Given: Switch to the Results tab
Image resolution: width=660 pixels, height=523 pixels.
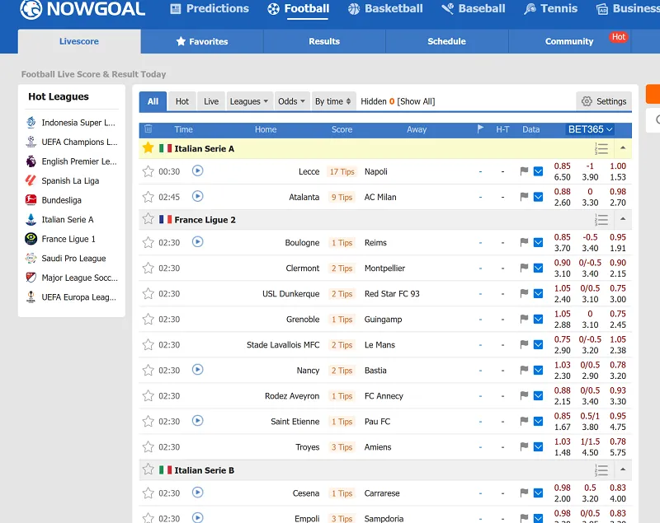Looking at the screenshot, I should 323,40.
